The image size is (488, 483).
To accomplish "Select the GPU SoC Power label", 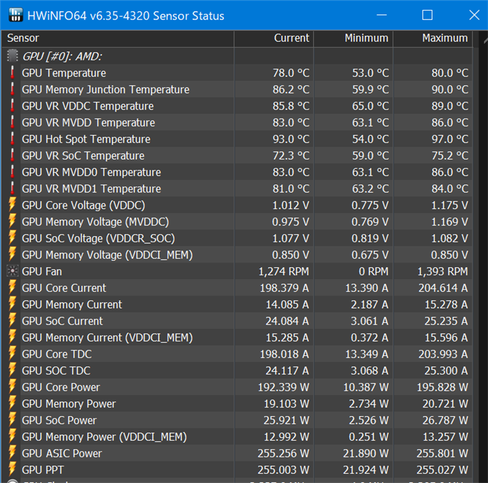I will (59, 420).
